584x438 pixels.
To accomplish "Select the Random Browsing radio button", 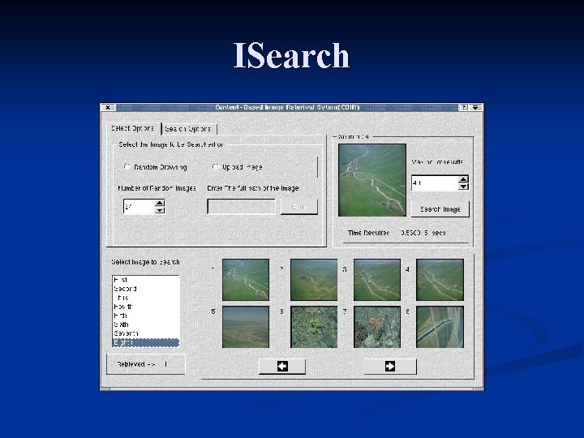I will tap(127, 167).
